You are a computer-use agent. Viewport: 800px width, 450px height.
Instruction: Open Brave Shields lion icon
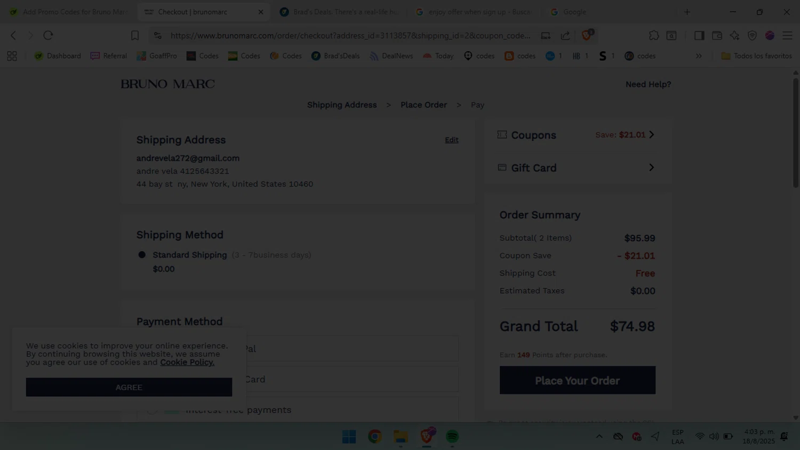click(587, 35)
